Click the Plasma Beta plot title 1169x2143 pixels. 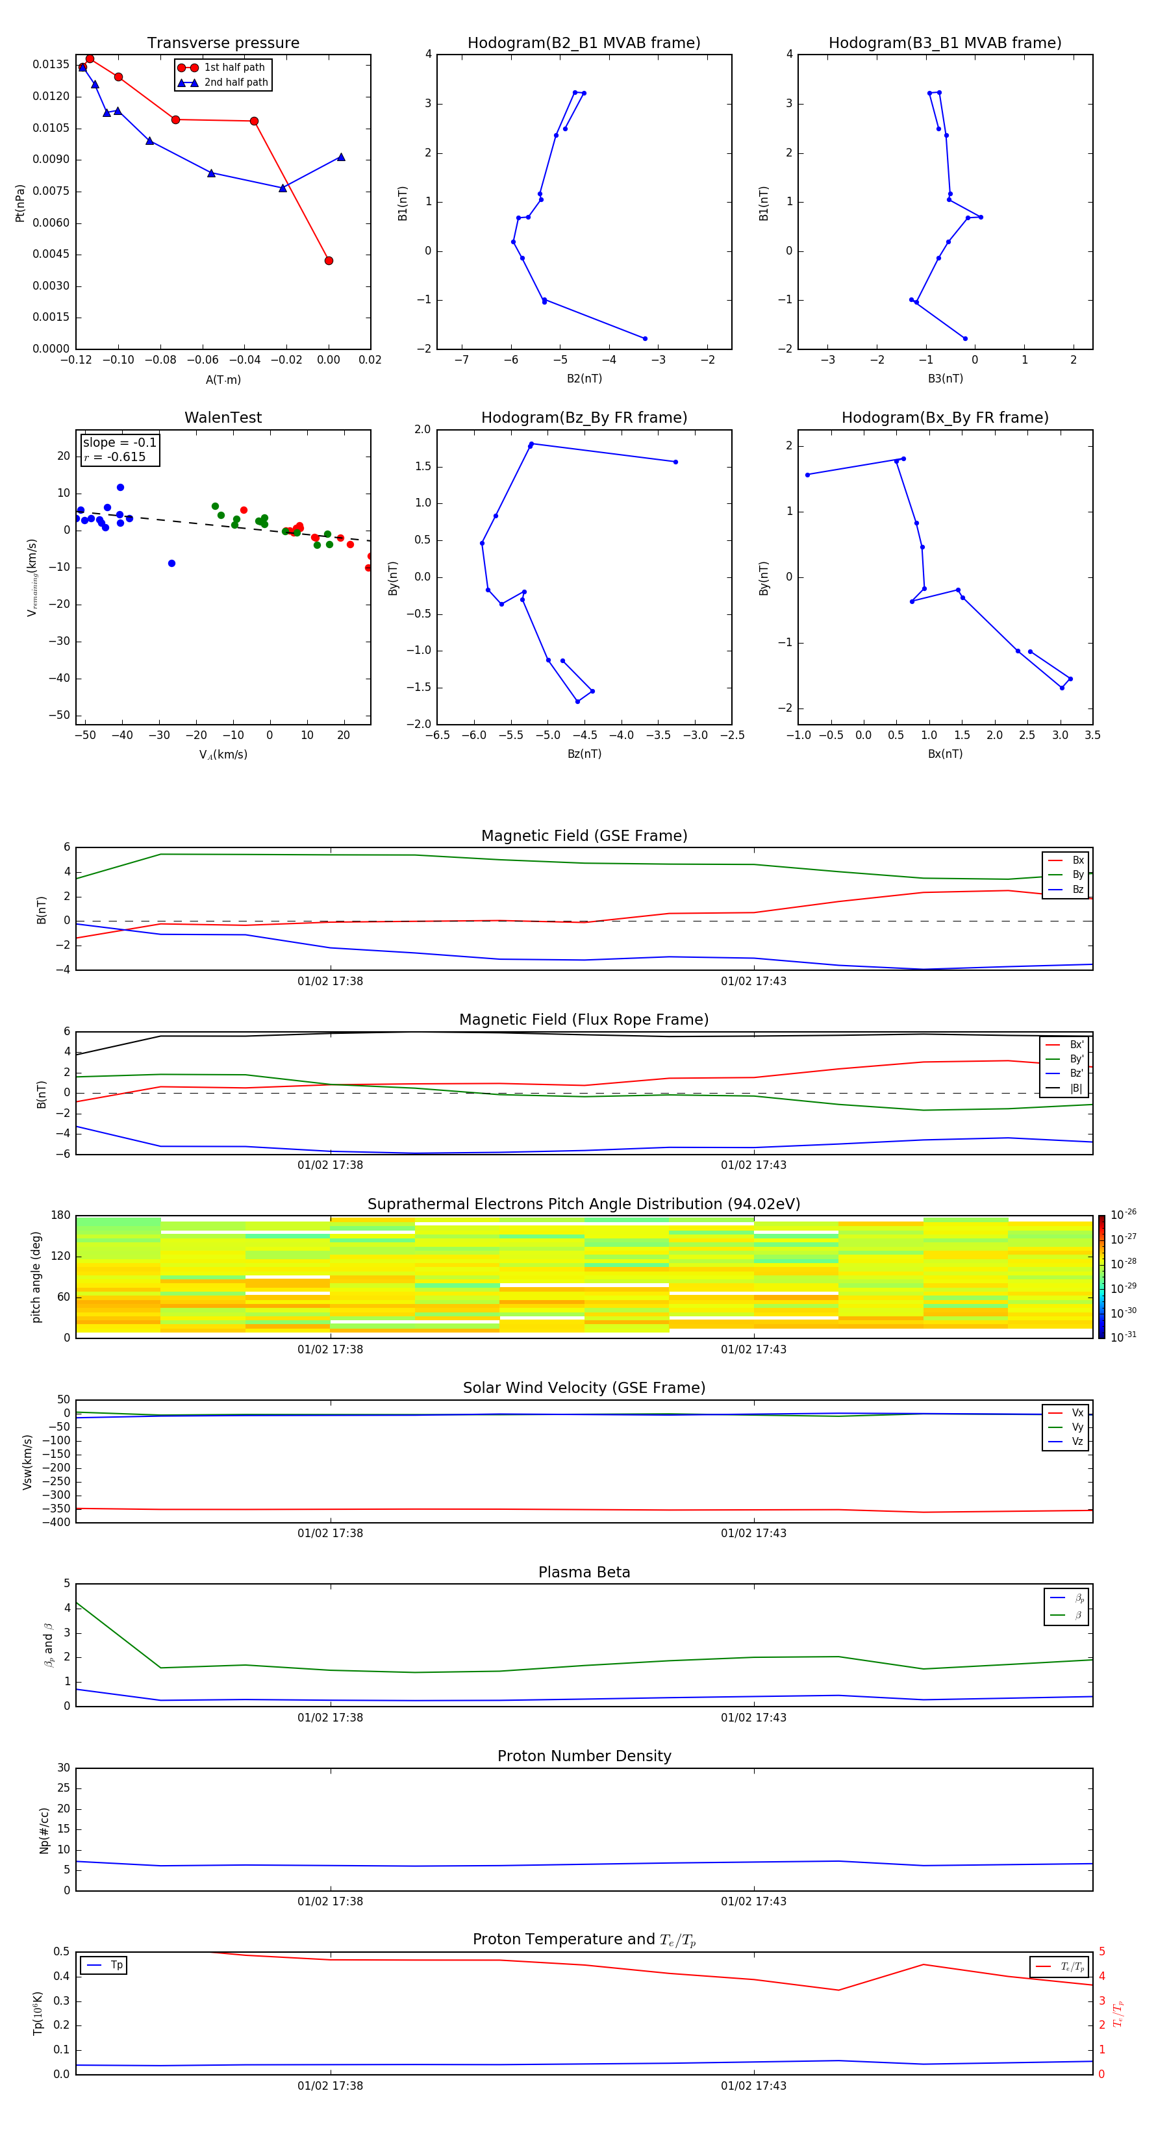(584, 1573)
